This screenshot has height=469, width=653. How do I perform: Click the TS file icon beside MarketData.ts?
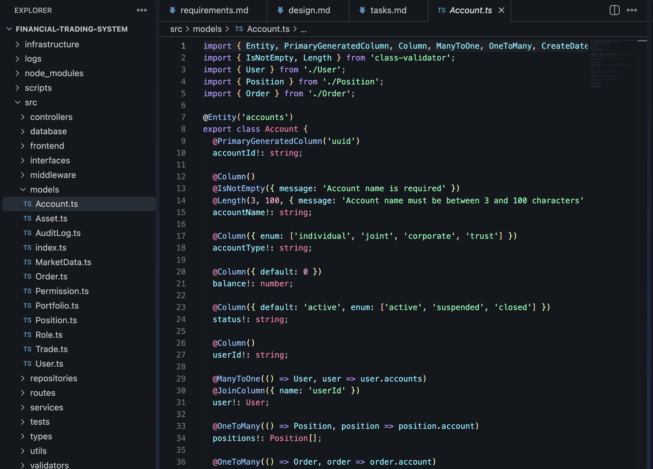[x=27, y=262]
